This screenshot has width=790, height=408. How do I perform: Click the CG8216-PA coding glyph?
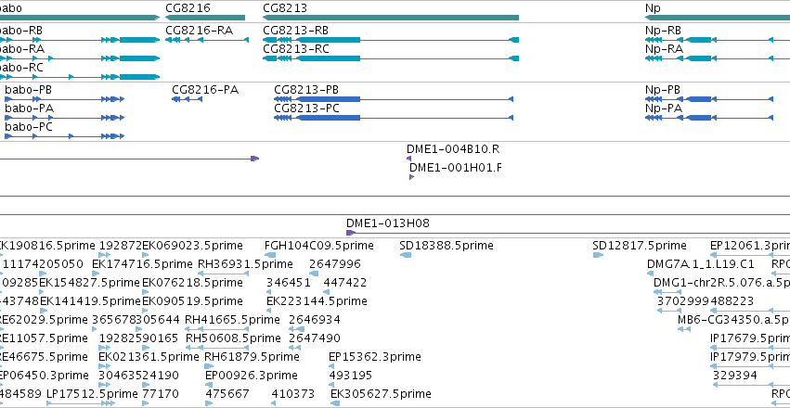(x=187, y=99)
